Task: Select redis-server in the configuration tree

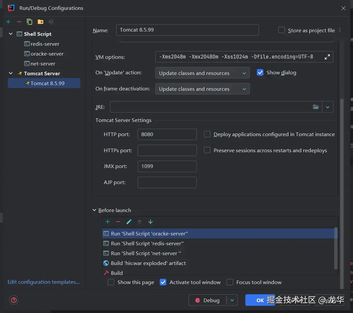Action: [x=45, y=44]
